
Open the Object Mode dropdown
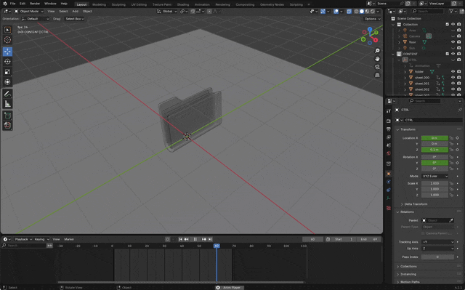29,12
